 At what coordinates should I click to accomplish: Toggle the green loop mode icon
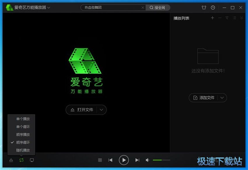[22, 160]
